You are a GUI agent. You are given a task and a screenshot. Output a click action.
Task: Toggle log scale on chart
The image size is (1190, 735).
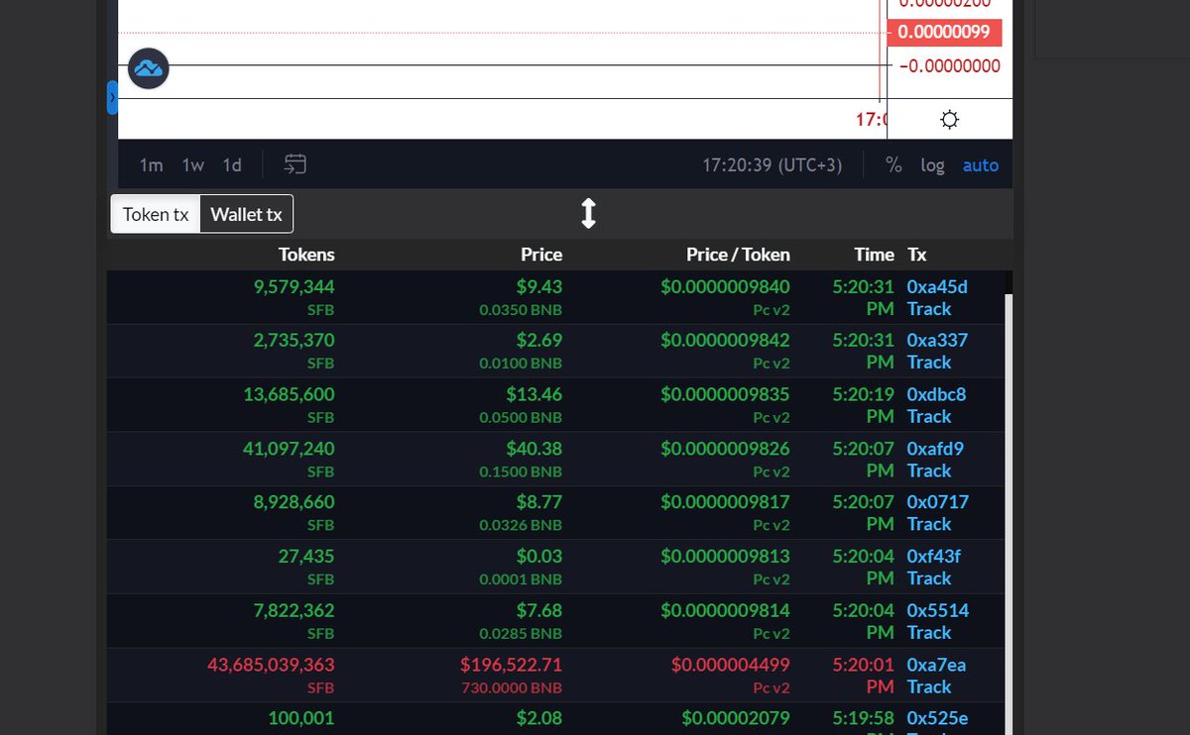pyautogui.click(x=932, y=165)
